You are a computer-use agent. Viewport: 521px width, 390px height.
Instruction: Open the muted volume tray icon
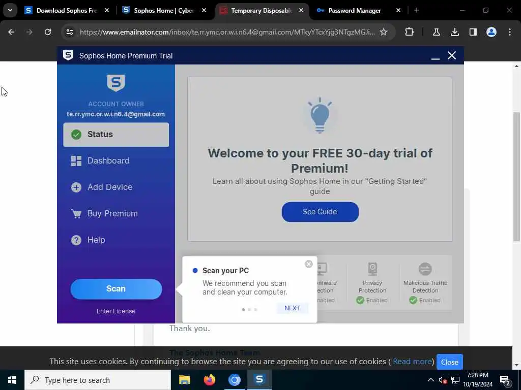pyautogui.click(x=443, y=380)
